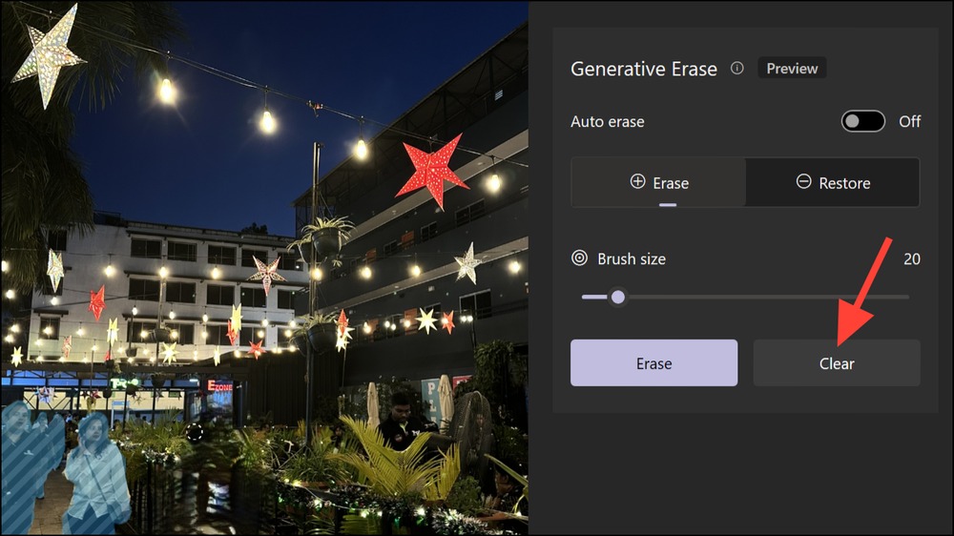This screenshot has width=954, height=536.
Task: Switch to the Erase mode tab
Action: coord(659,182)
